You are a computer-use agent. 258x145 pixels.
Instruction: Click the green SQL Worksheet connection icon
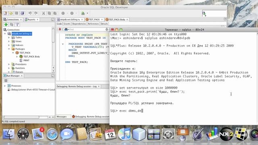point(83,13)
